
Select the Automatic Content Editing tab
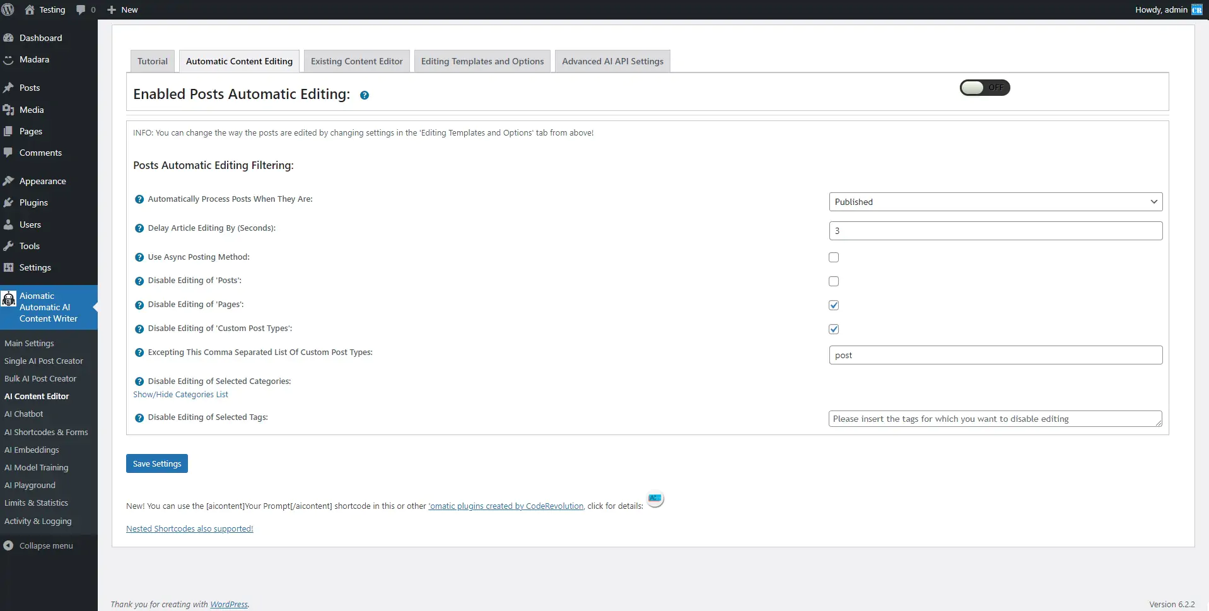click(x=239, y=61)
